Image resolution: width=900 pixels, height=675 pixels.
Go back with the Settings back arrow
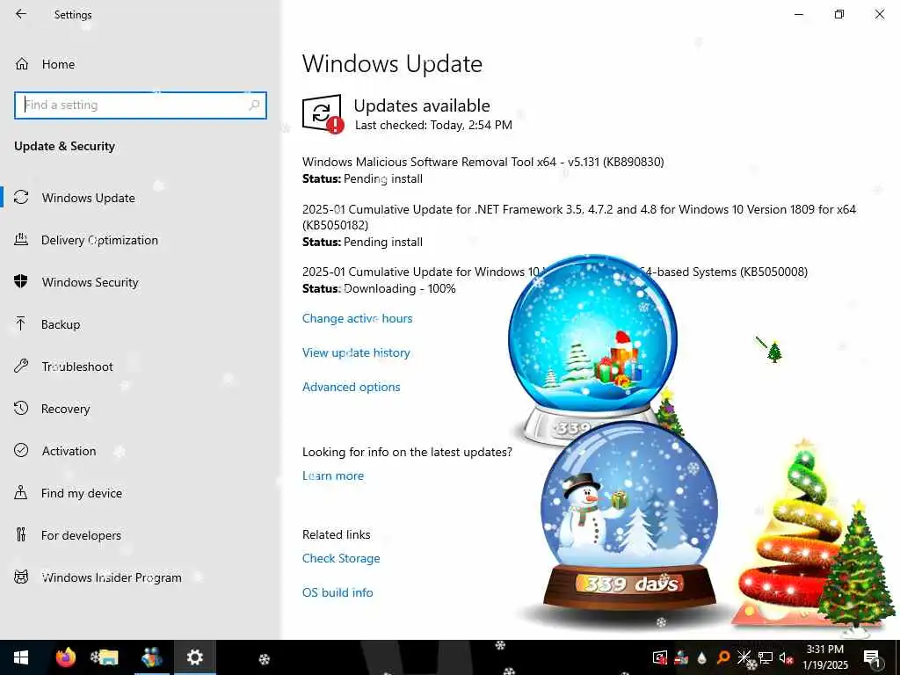point(21,14)
